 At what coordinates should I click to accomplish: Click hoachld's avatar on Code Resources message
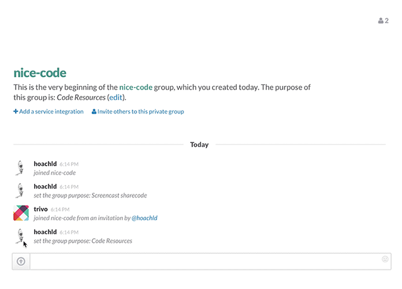click(x=20, y=236)
